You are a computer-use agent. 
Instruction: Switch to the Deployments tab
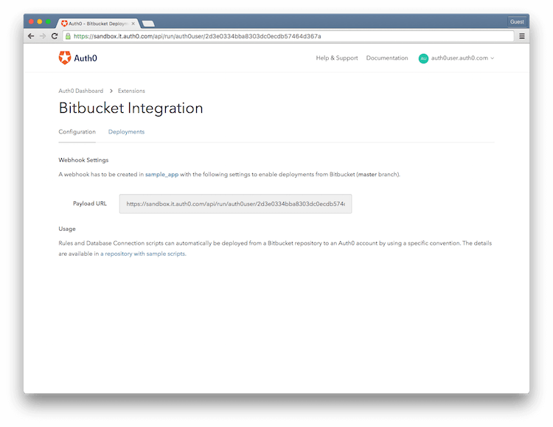[x=126, y=131]
